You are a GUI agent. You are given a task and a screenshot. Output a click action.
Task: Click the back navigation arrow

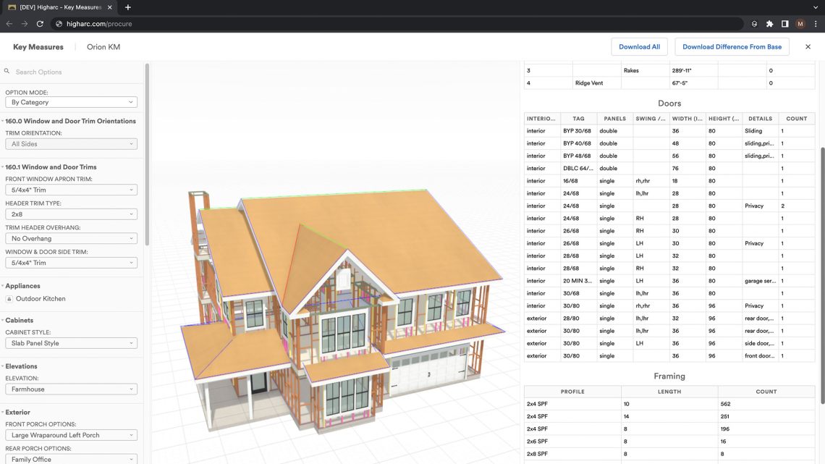coord(9,24)
